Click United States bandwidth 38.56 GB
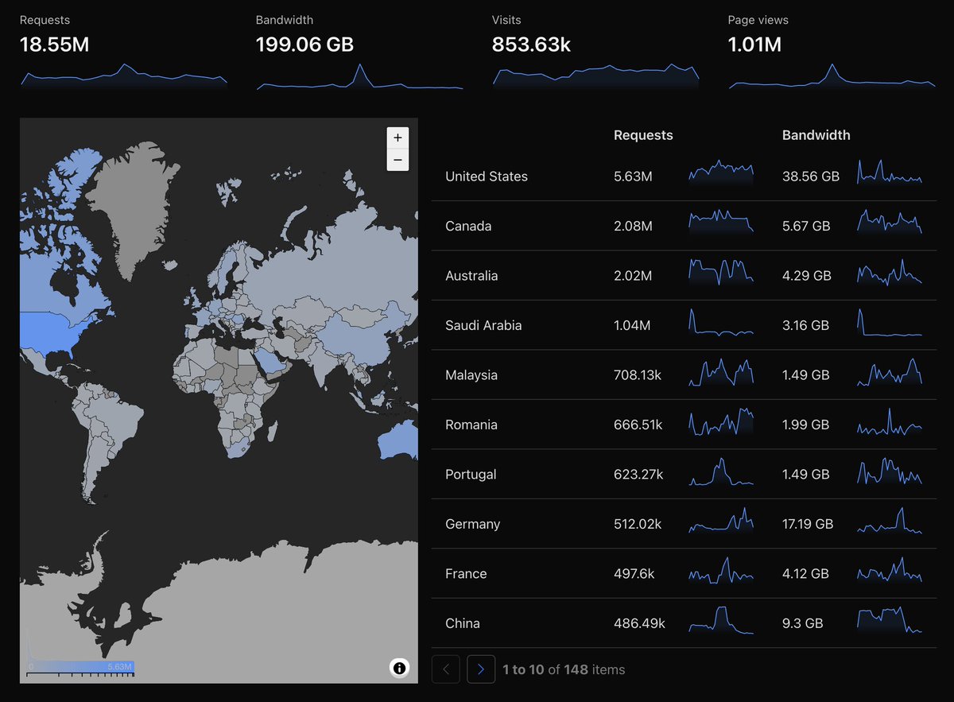 point(811,176)
